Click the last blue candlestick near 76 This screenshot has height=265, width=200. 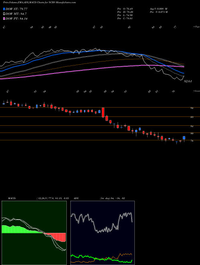184,138
